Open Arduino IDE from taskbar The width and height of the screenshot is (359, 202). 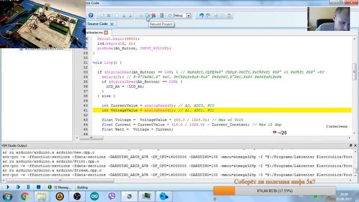(95, 196)
